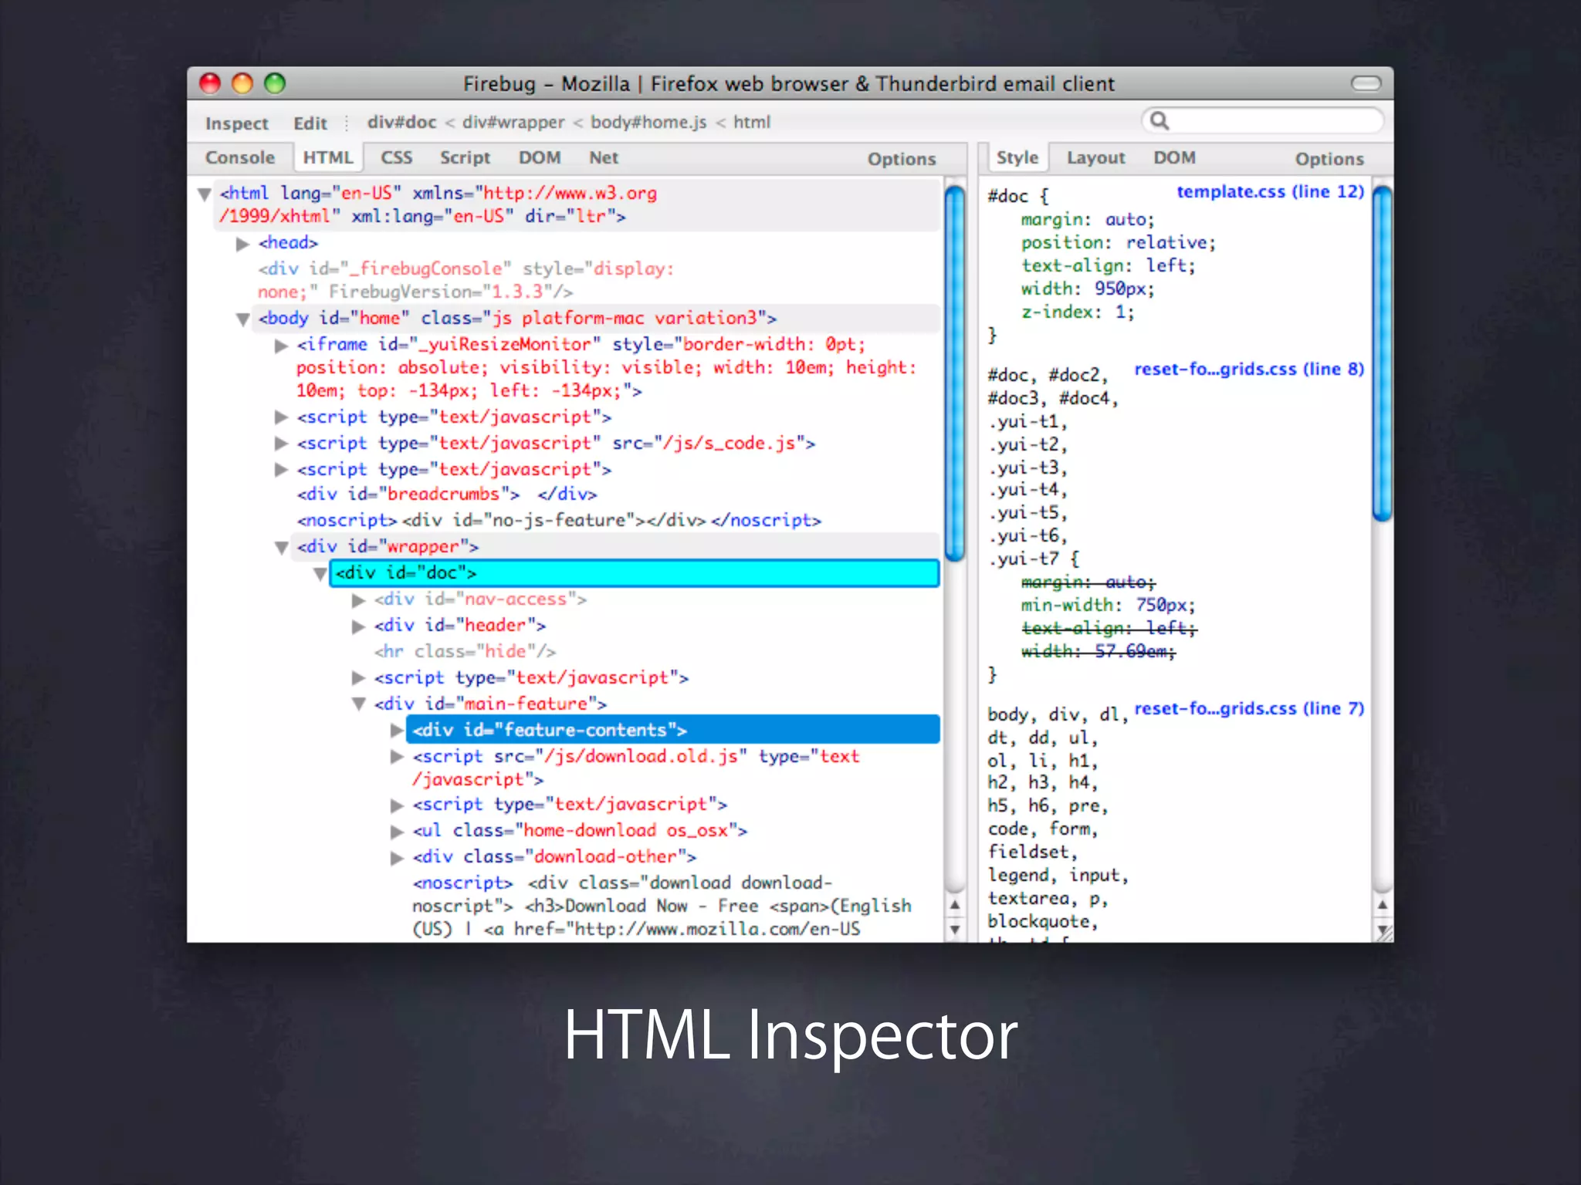Expand the script with src /js/s_code.js
1581x1185 pixels.
point(281,444)
